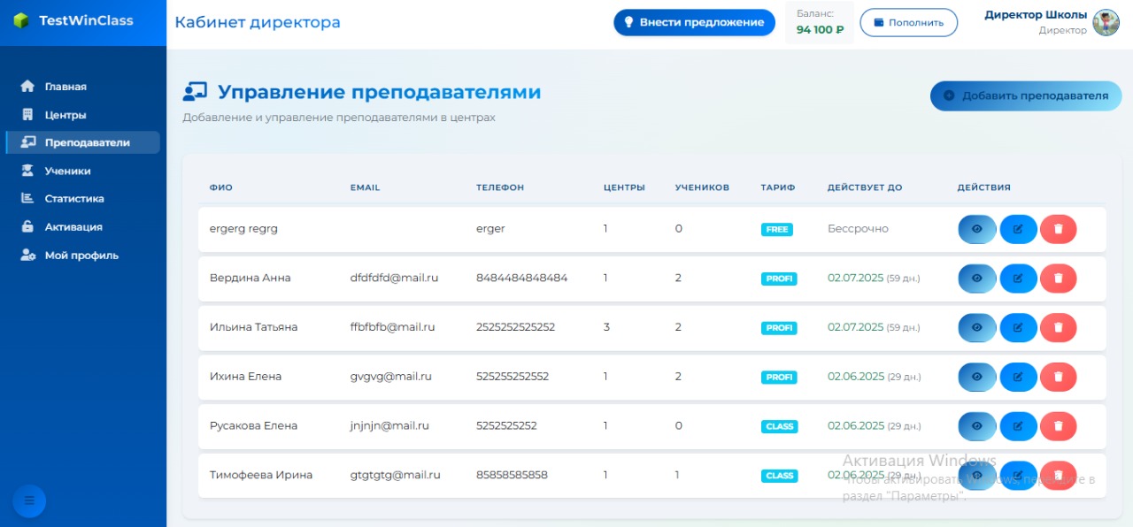This screenshot has width=1133, height=527.
Task: Click the delete icon for Ильина Татьяна
Action: click(x=1059, y=327)
